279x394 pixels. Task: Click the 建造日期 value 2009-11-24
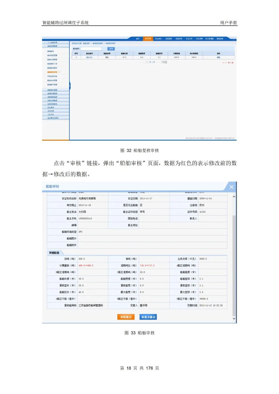(x=205, y=198)
